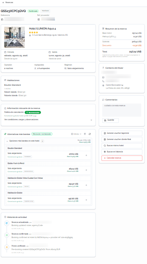Click the Descuento -11.30 US$ line

(122, 45)
